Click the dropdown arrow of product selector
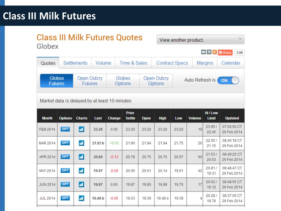 [x=240, y=39]
